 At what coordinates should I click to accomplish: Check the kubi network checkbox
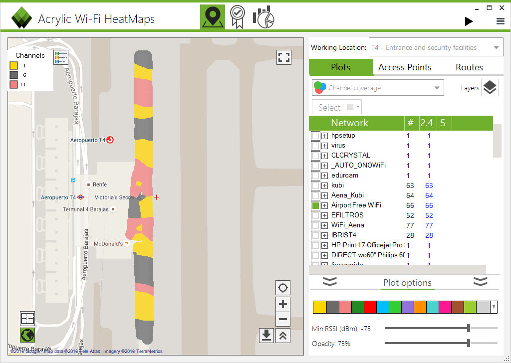(x=315, y=185)
